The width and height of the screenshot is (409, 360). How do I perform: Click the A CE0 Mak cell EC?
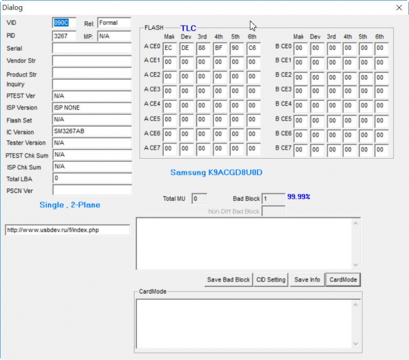pyautogui.click(x=169, y=48)
